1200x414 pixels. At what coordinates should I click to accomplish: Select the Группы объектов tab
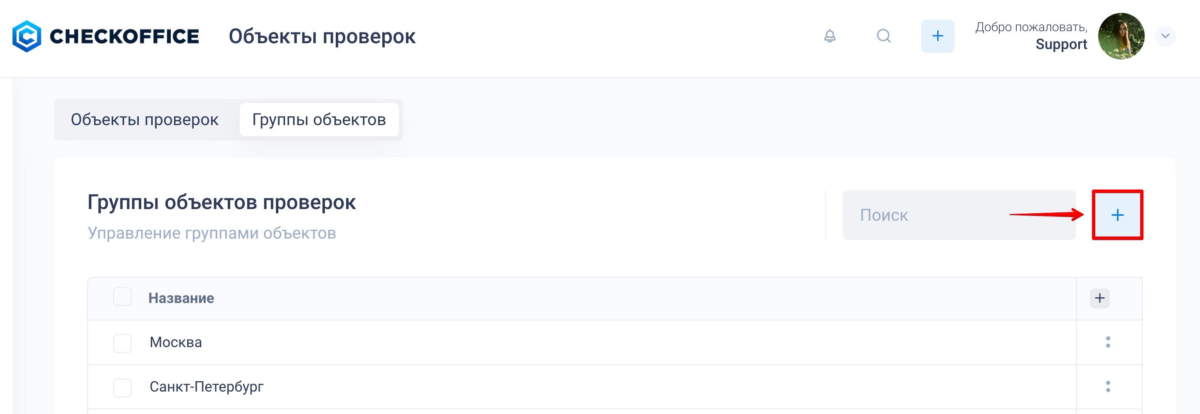coord(319,120)
